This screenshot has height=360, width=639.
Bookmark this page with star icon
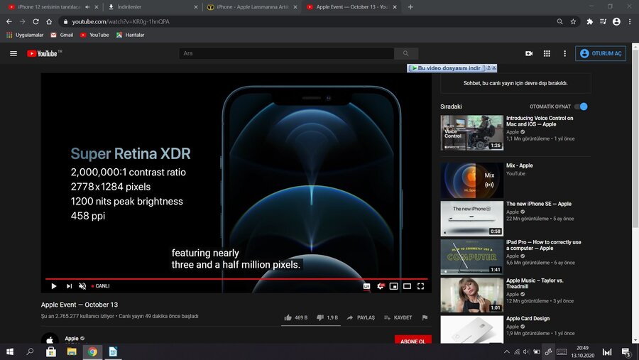pos(574,21)
